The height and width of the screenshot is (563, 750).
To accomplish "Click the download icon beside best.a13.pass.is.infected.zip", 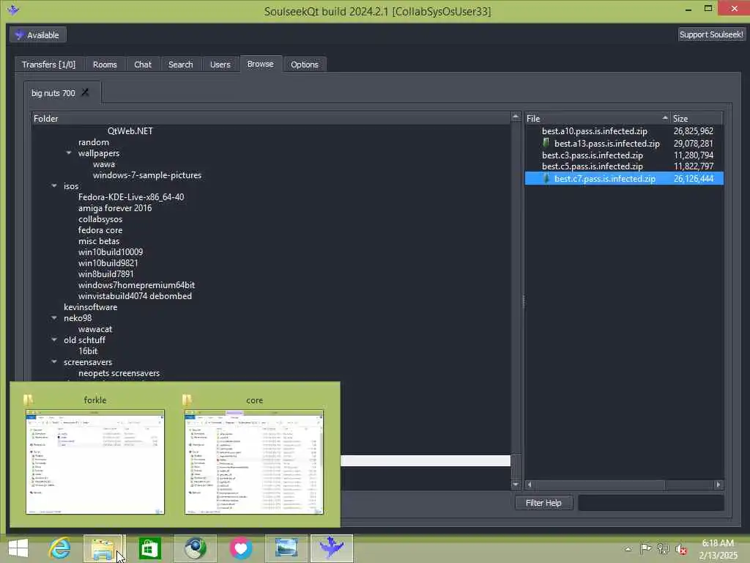I will pos(546,143).
